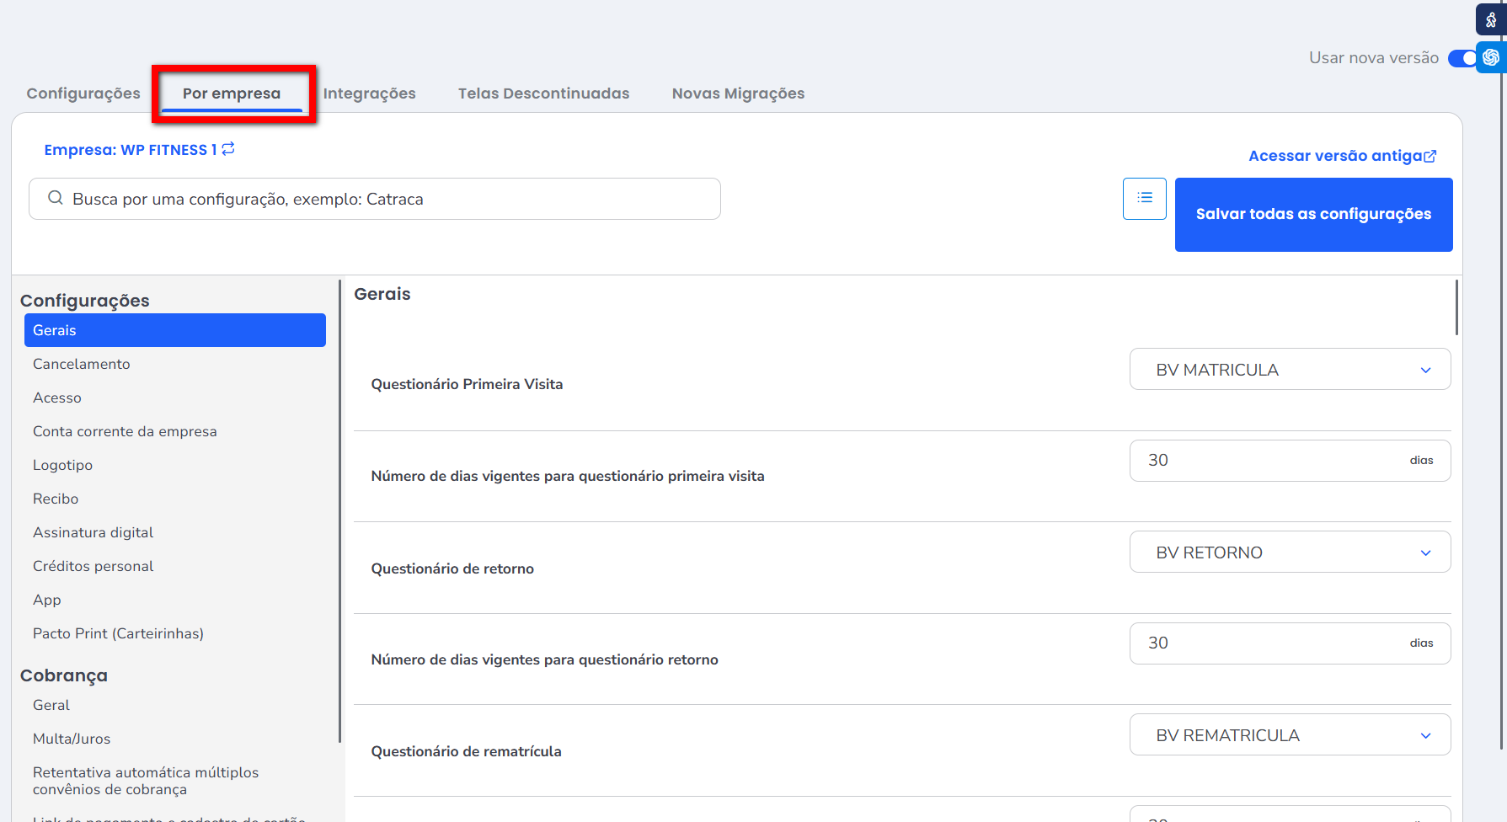The width and height of the screenshot is (1507, 822).
Task: Select Multa/Juros under Cobrança
Action: click(x=72, y=739)
